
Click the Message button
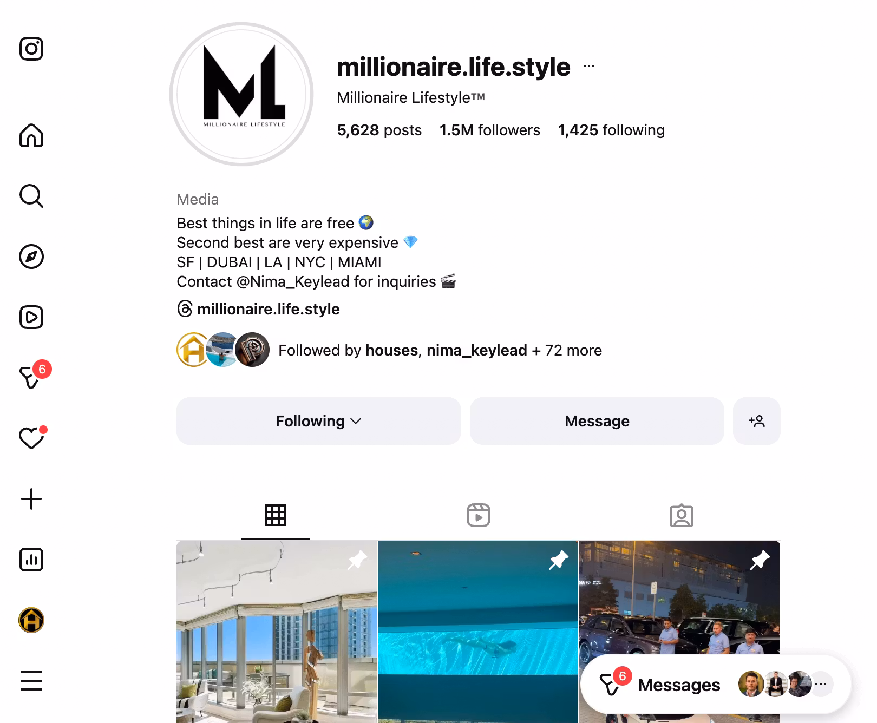(x=597, y=421)
